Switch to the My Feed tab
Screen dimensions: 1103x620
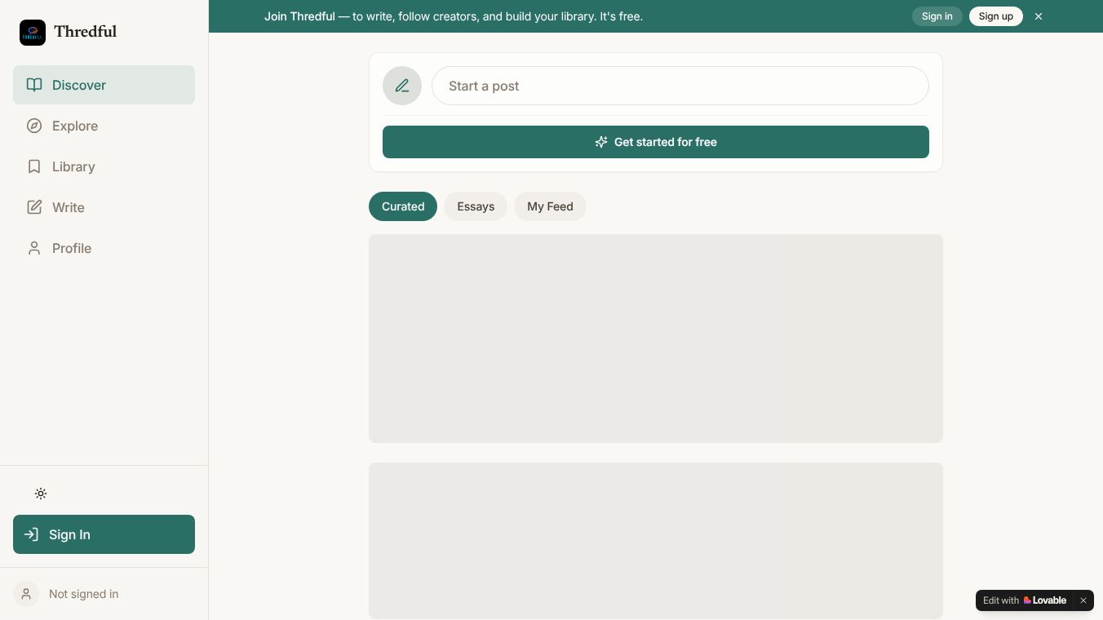550,206
